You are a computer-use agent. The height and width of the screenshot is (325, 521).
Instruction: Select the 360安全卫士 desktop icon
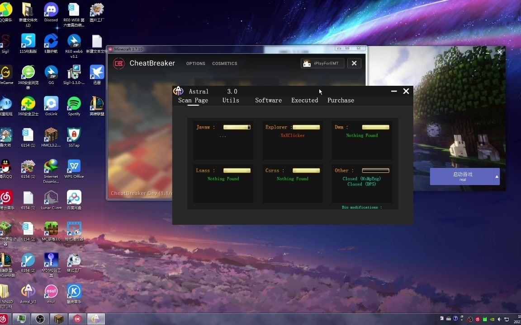(28, 106)
